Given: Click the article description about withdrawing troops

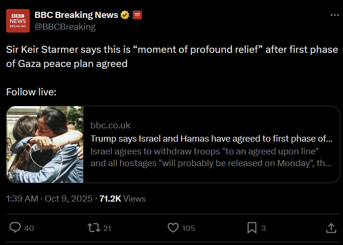Looking at the screenshot, I should (211, 158).
